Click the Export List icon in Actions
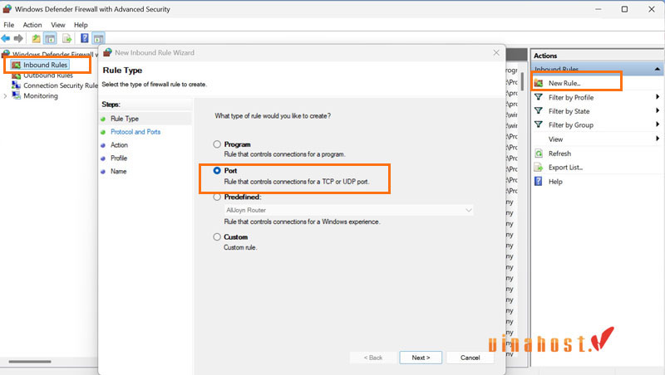This screenshot has height=375, width=665. pyautogui.click(x=538, y=168)
